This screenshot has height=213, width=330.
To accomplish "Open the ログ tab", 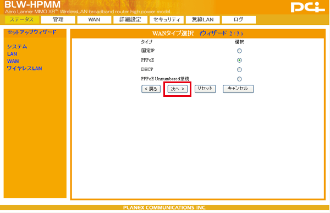I will pos(239,20).
